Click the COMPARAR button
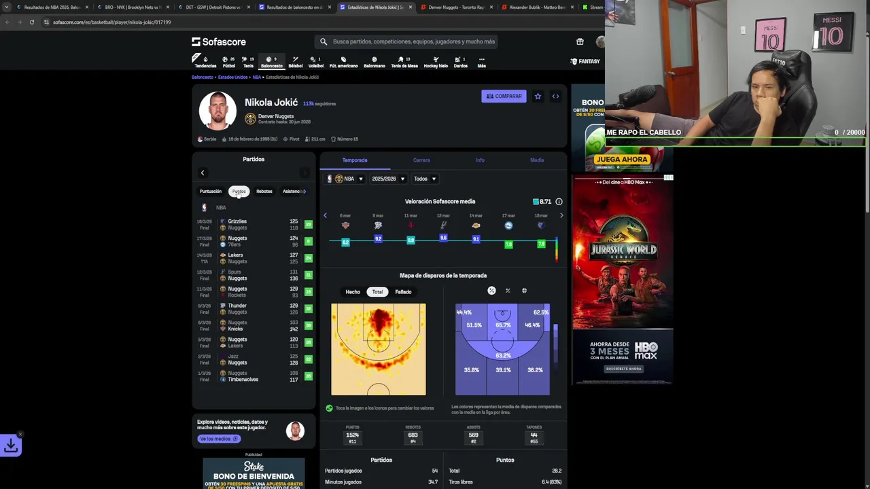 504,96
